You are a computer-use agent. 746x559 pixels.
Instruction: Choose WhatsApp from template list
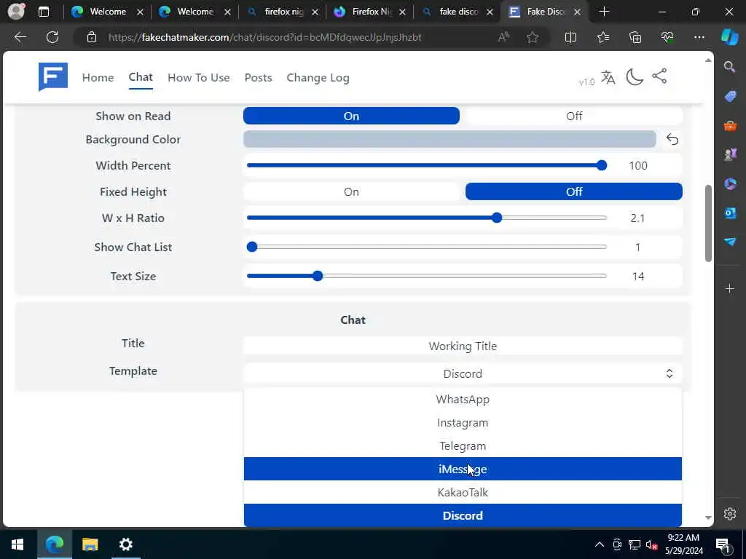(x=463, y=400)
